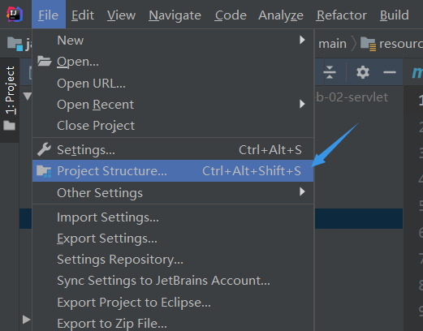Click the Collapse All toolbar icon
Viewport: 423px width, 331px height.
[x=330, y=72]
